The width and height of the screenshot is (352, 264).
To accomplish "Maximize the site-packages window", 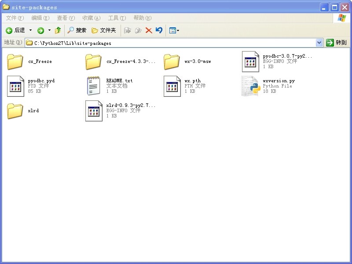I will tap(334, 7).
